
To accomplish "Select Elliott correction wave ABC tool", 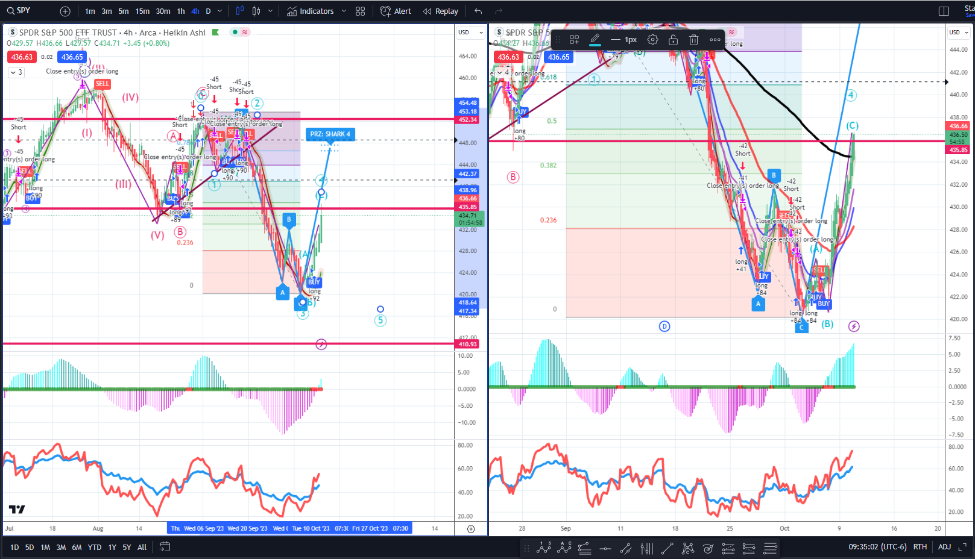I will click(565, 548).
